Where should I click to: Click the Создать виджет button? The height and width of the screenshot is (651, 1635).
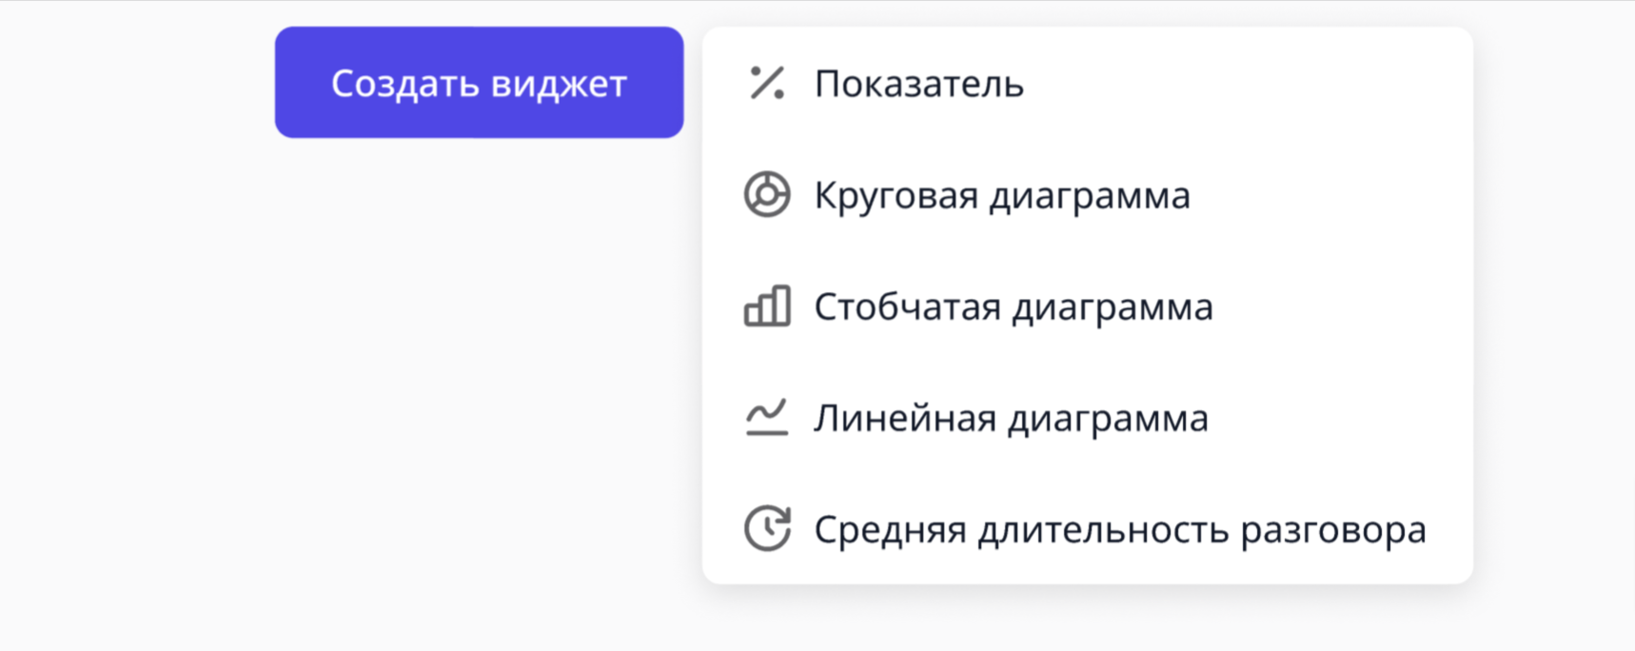479,83
